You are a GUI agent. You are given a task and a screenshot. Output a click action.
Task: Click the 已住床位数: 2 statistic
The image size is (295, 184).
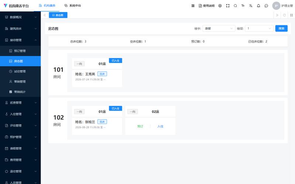(x=258, y=42)
